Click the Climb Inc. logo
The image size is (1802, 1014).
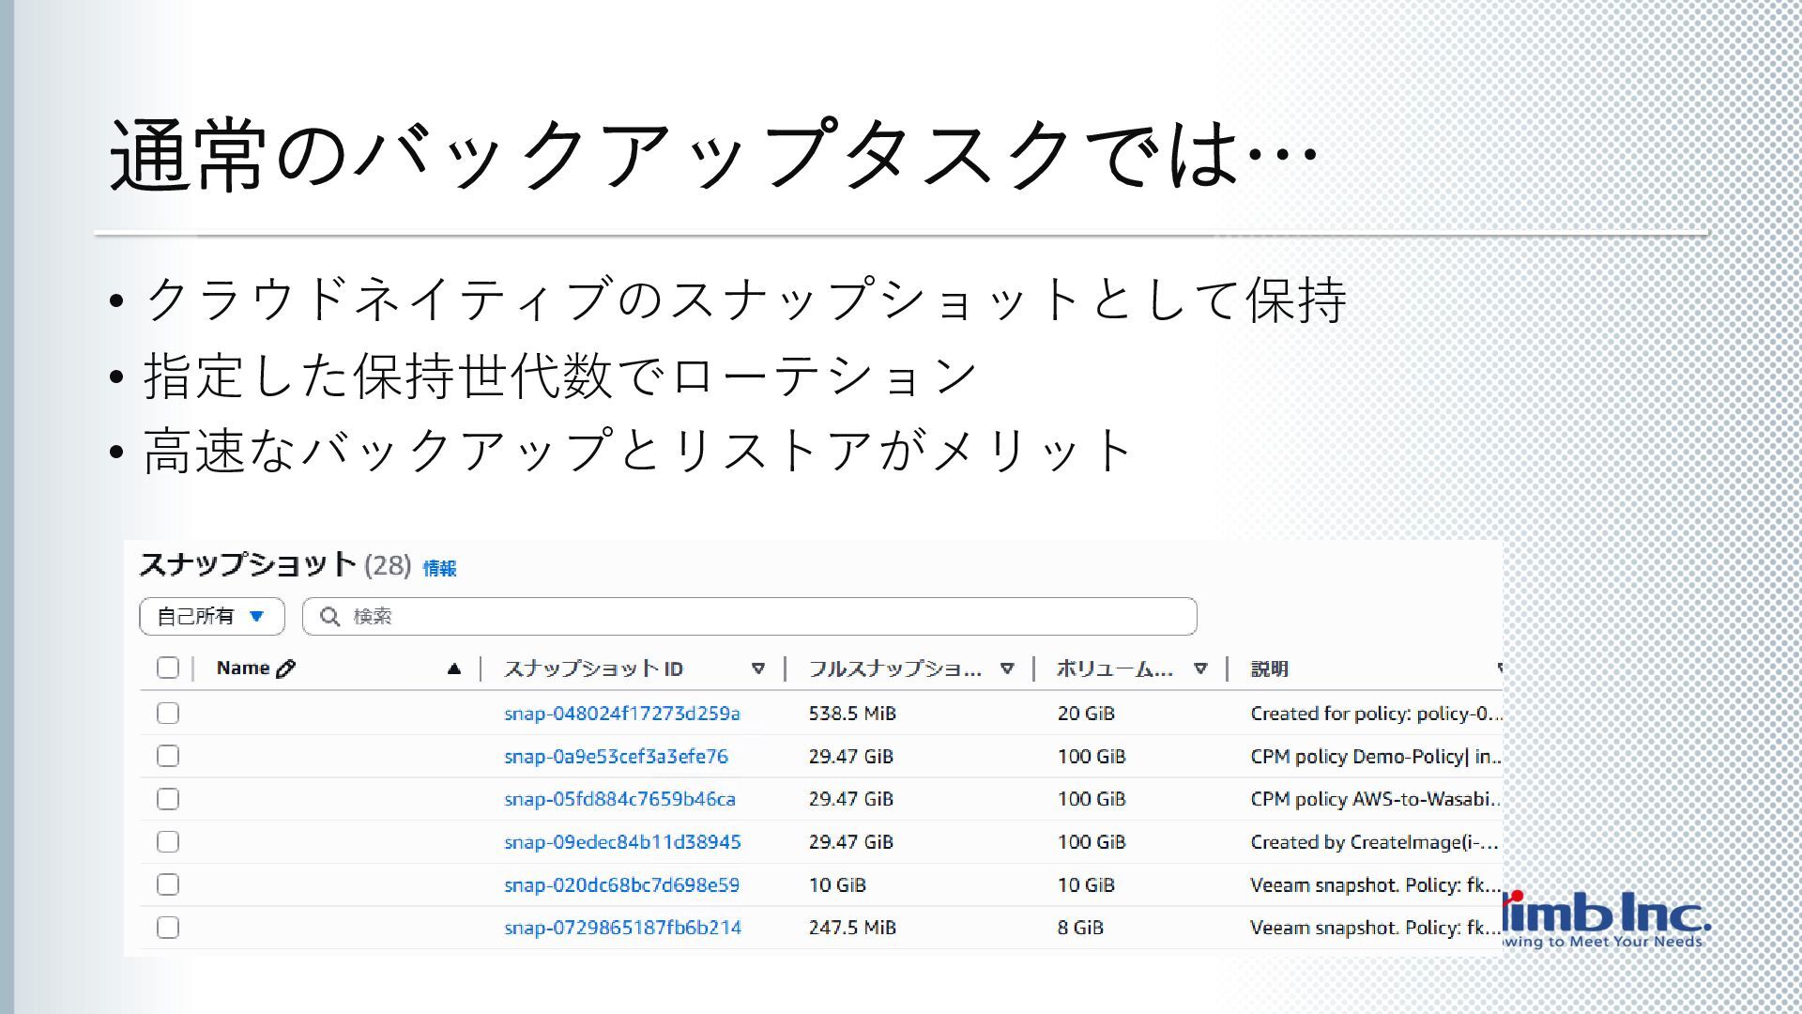[1607, 920]
